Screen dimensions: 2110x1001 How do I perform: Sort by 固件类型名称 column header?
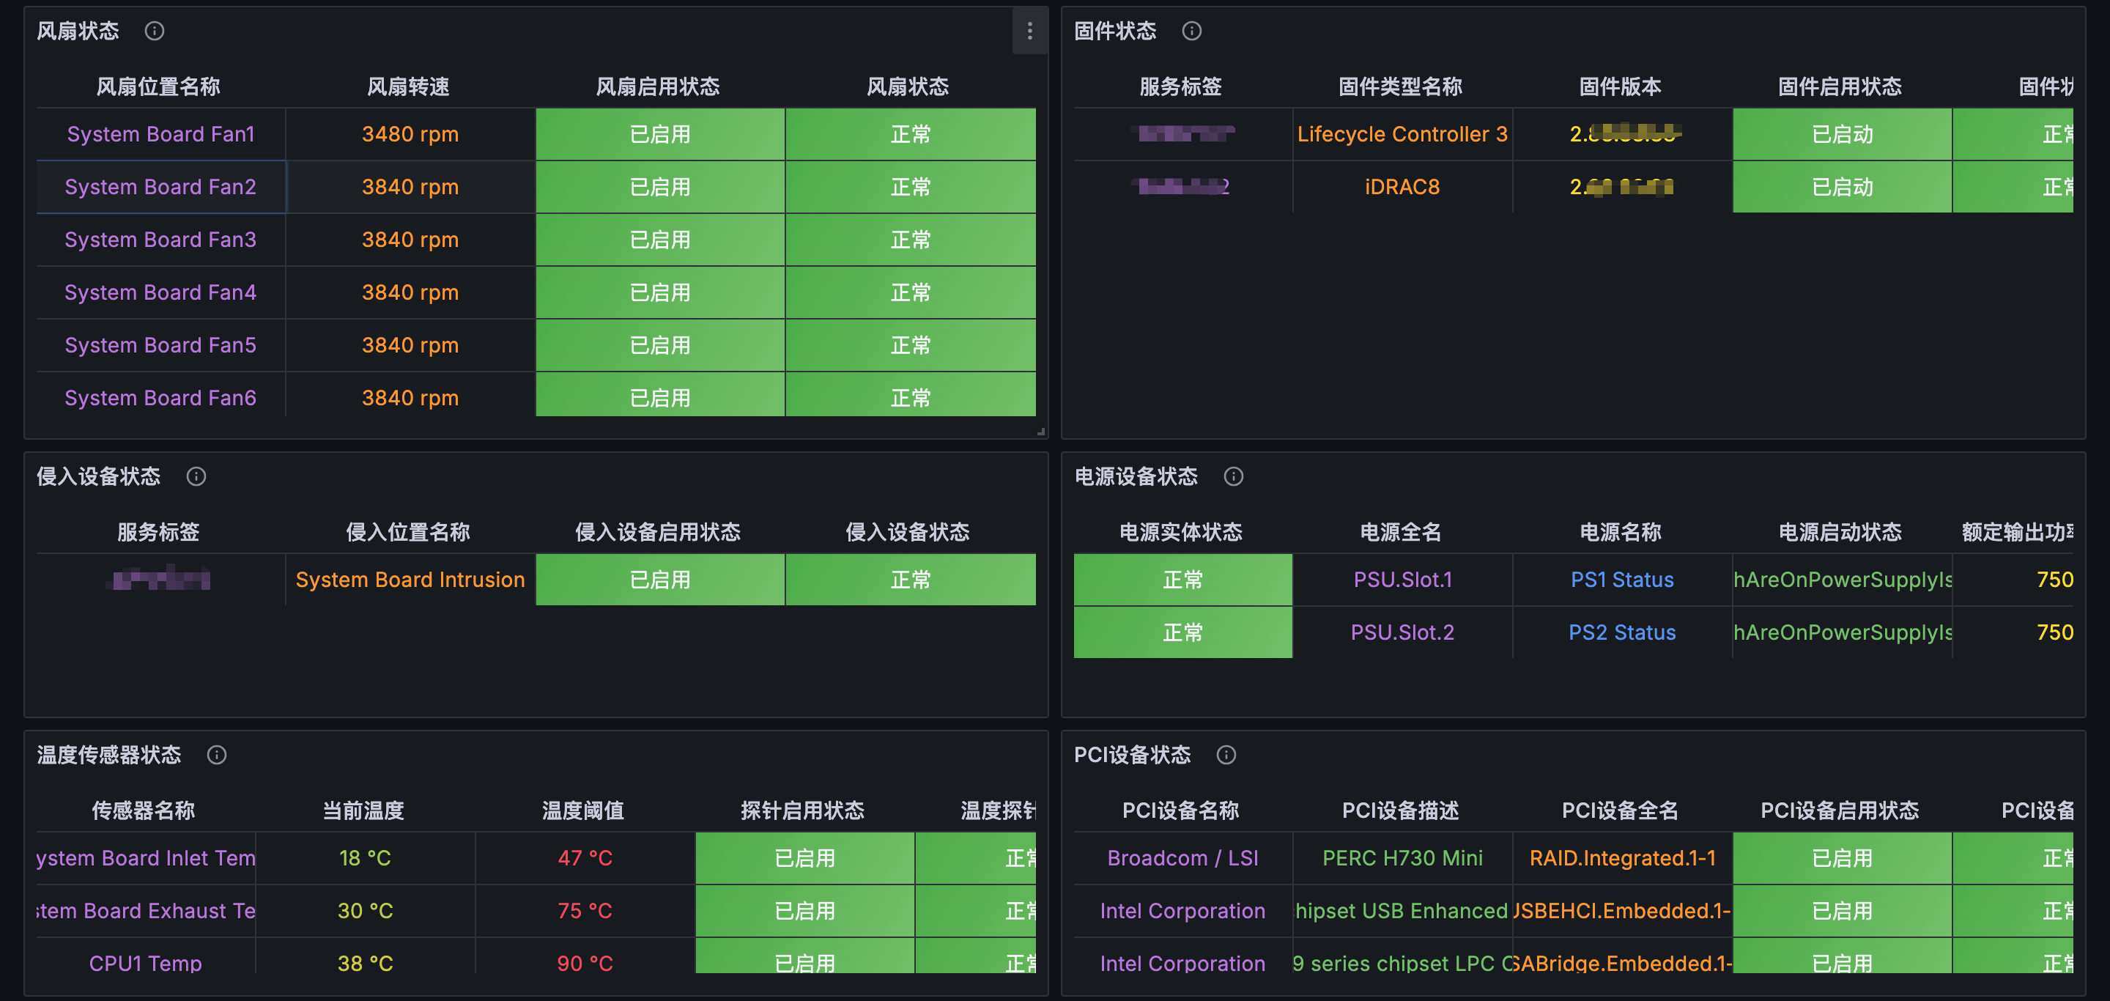click(x=1399, y=86)
